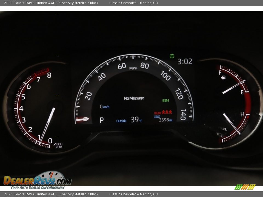Click the green headlight indicator icon

point(172,56)
